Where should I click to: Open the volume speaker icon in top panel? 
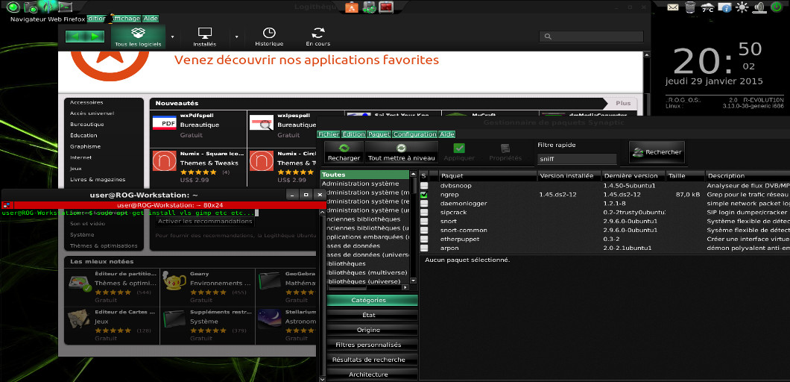pyautogui.click(x=759, y=7)
